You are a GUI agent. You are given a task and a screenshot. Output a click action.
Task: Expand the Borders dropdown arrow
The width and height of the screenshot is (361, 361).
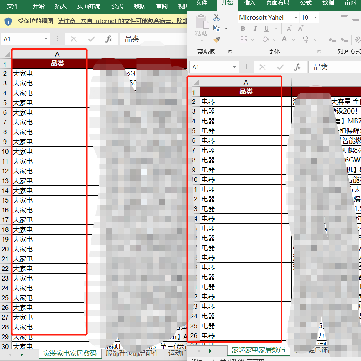pyautogui.click(x=252, y=39)
